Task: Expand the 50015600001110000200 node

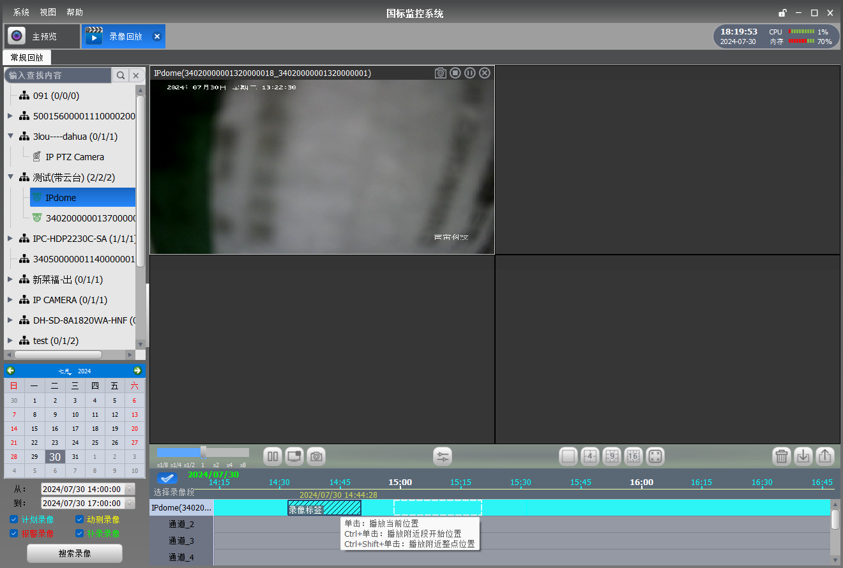Action: point(10,116)
